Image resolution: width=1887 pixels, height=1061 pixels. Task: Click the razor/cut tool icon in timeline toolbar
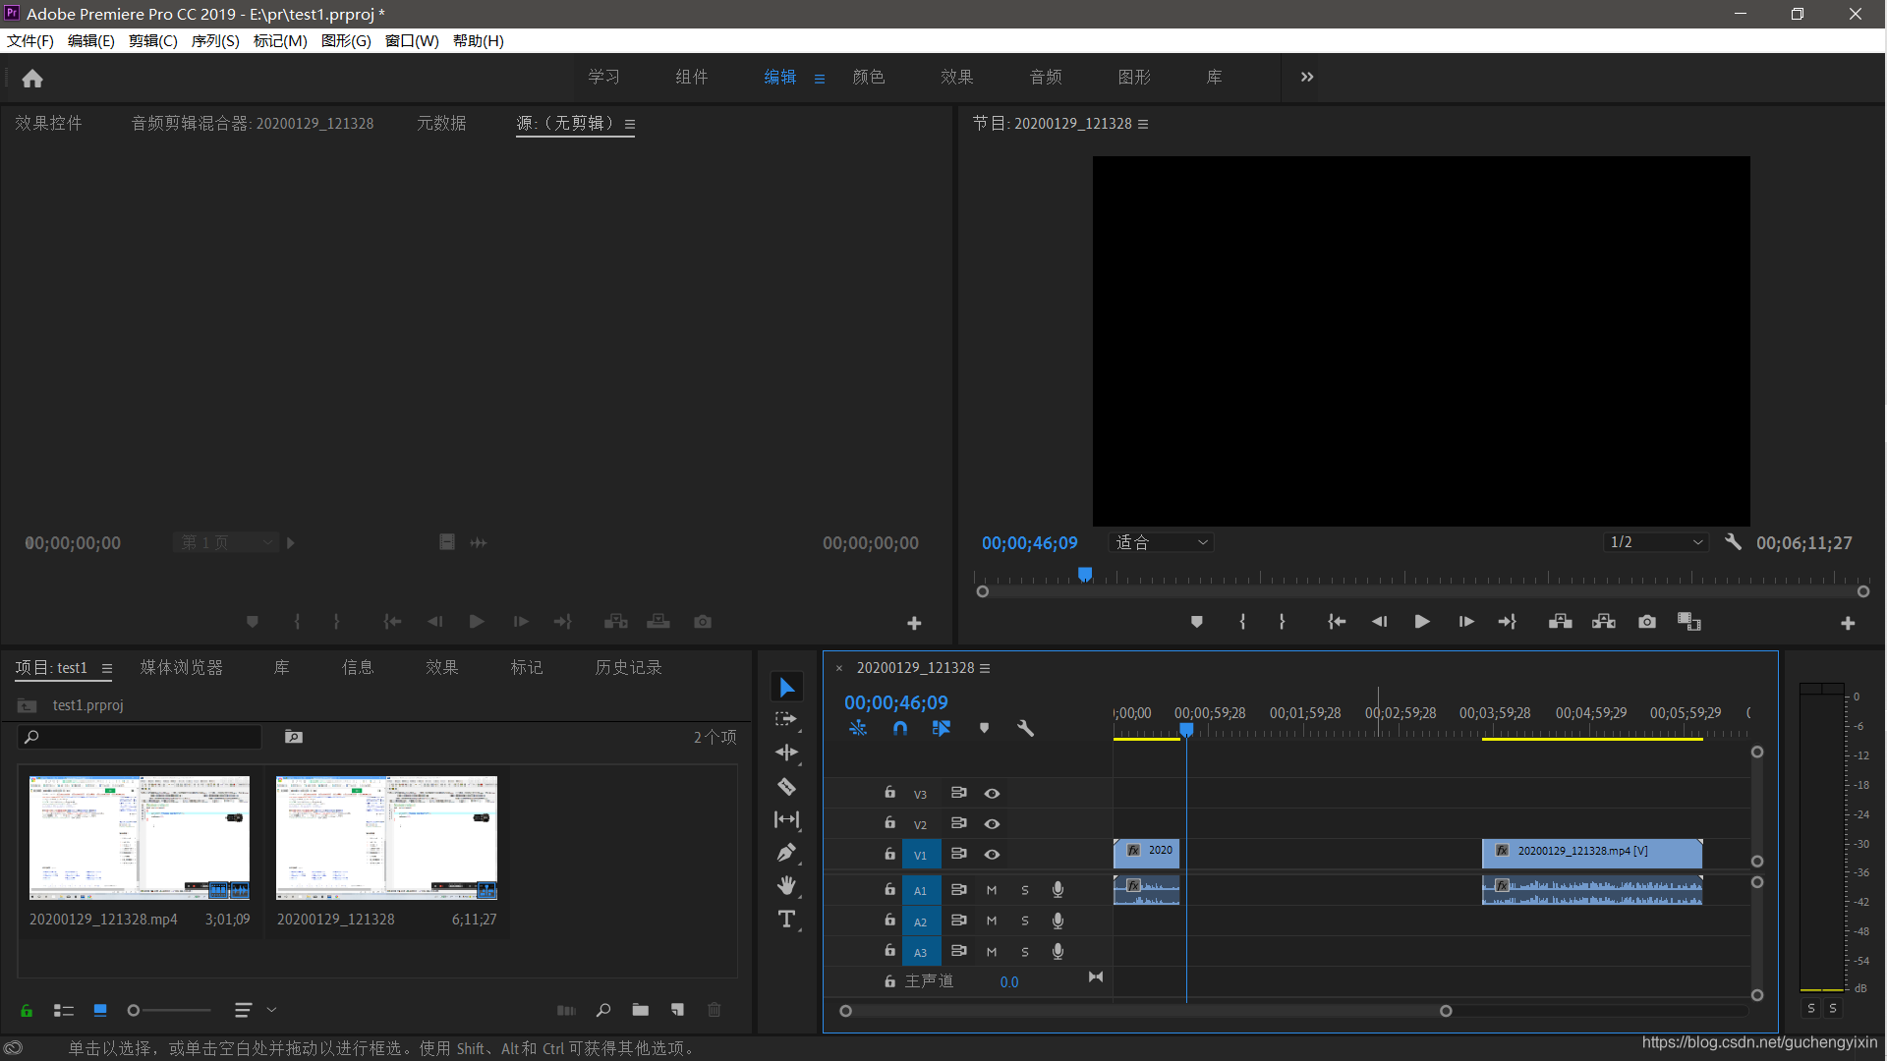pos(788,786)
